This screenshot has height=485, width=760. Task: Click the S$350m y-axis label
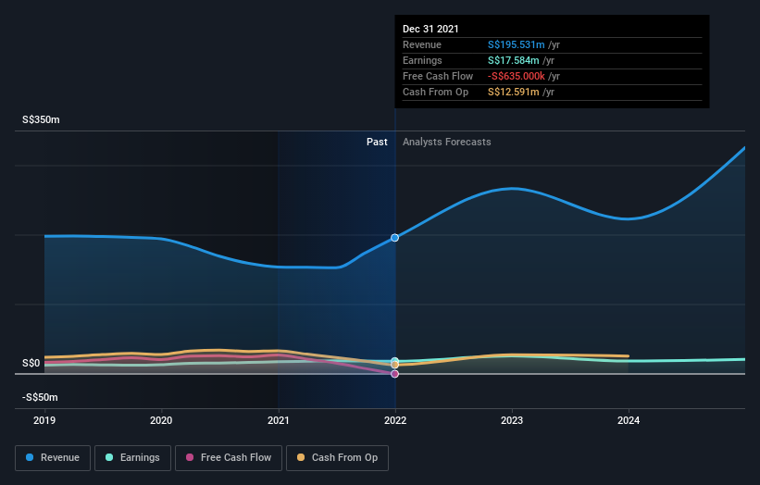tap(41, 119)
